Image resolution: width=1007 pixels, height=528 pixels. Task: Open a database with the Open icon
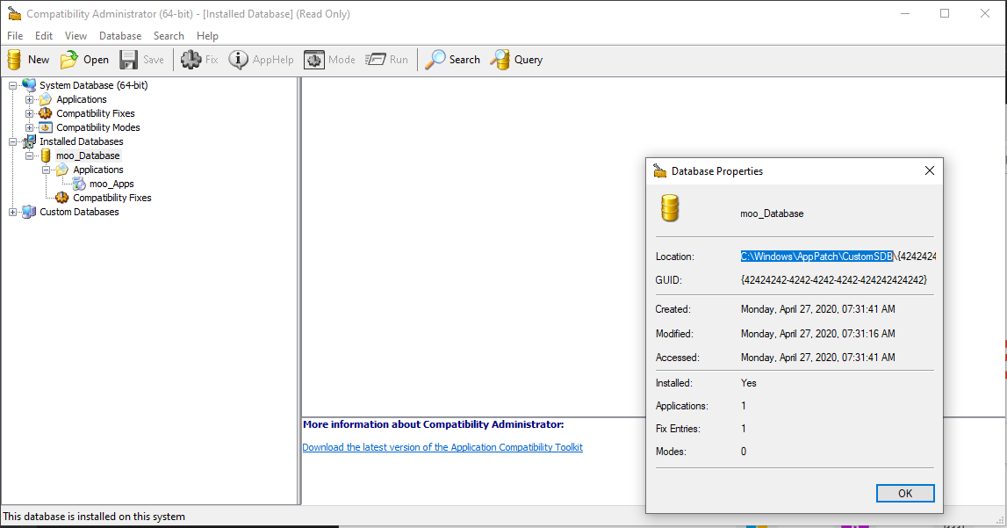click(x=69, y=60)
